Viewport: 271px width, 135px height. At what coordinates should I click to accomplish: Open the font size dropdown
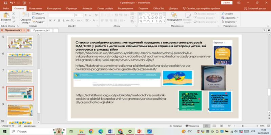[x=82, y=15]
